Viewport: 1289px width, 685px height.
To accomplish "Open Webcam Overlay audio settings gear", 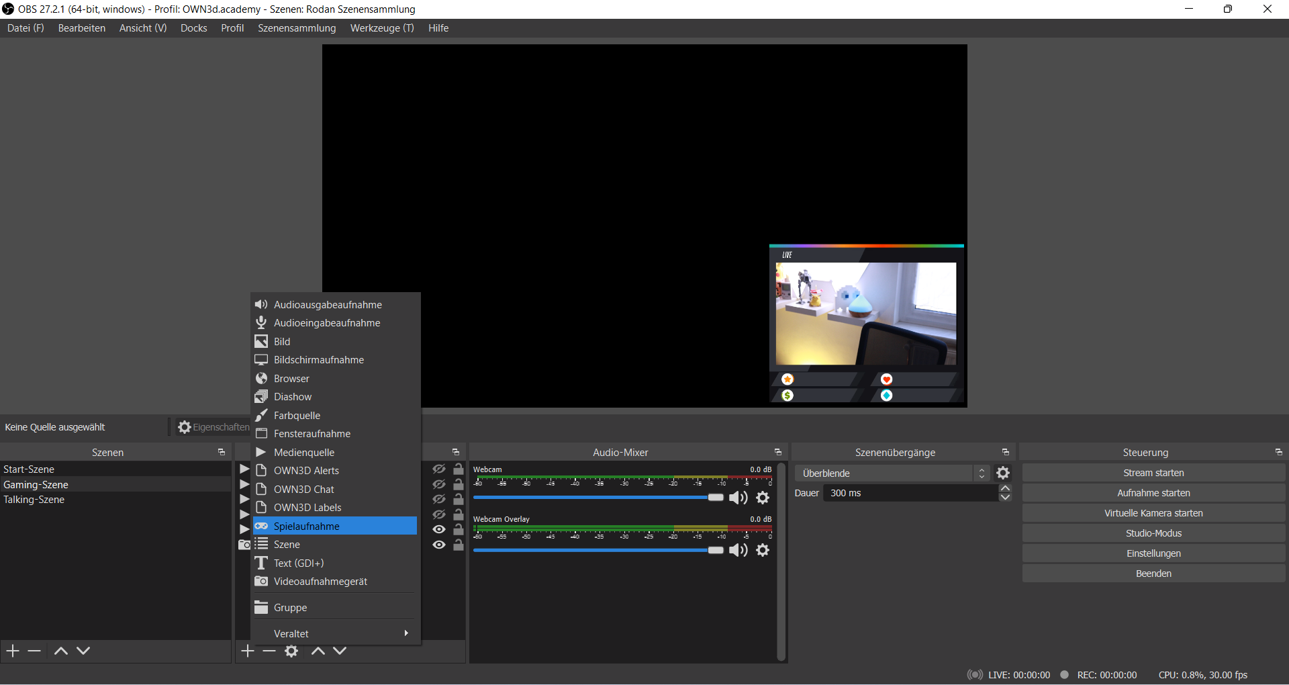I will click(x=763, y=550).
